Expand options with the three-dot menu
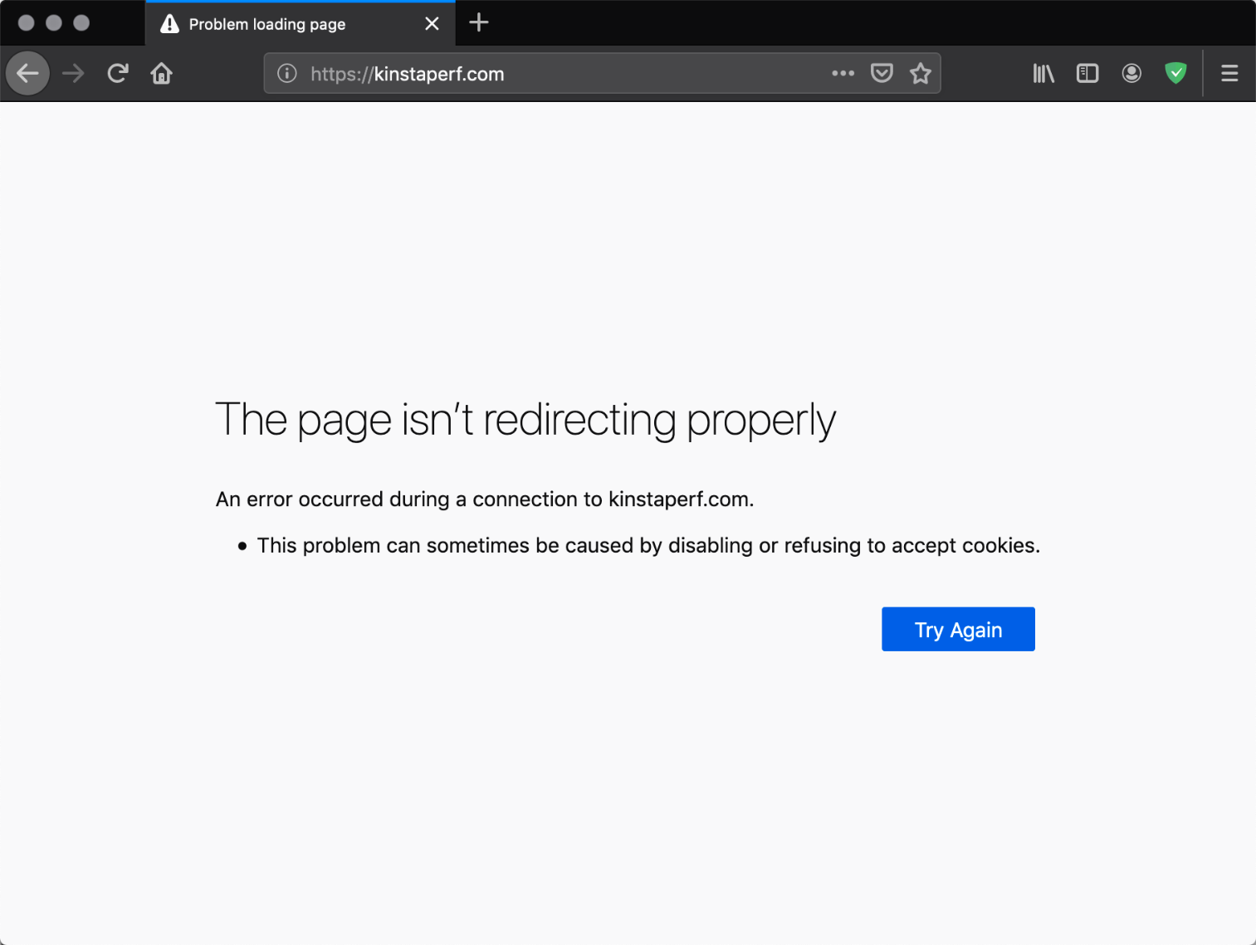 click(x=843, y=73)
